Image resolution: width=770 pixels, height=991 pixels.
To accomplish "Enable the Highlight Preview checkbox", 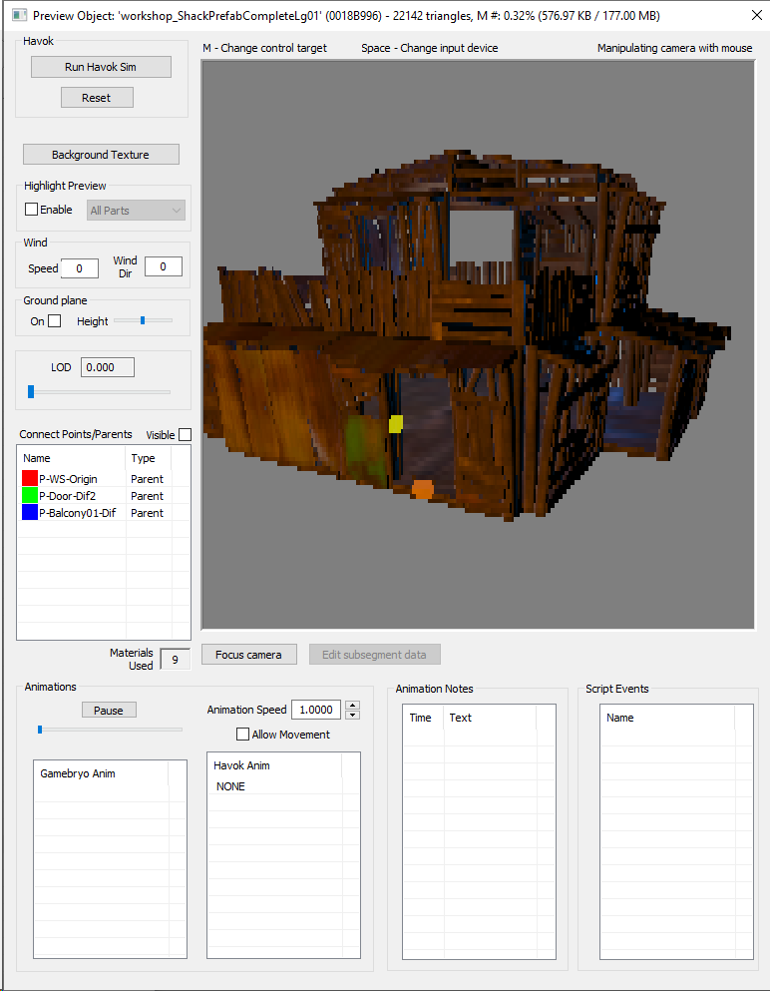I will pyautogui.click(x=31, y=210).
